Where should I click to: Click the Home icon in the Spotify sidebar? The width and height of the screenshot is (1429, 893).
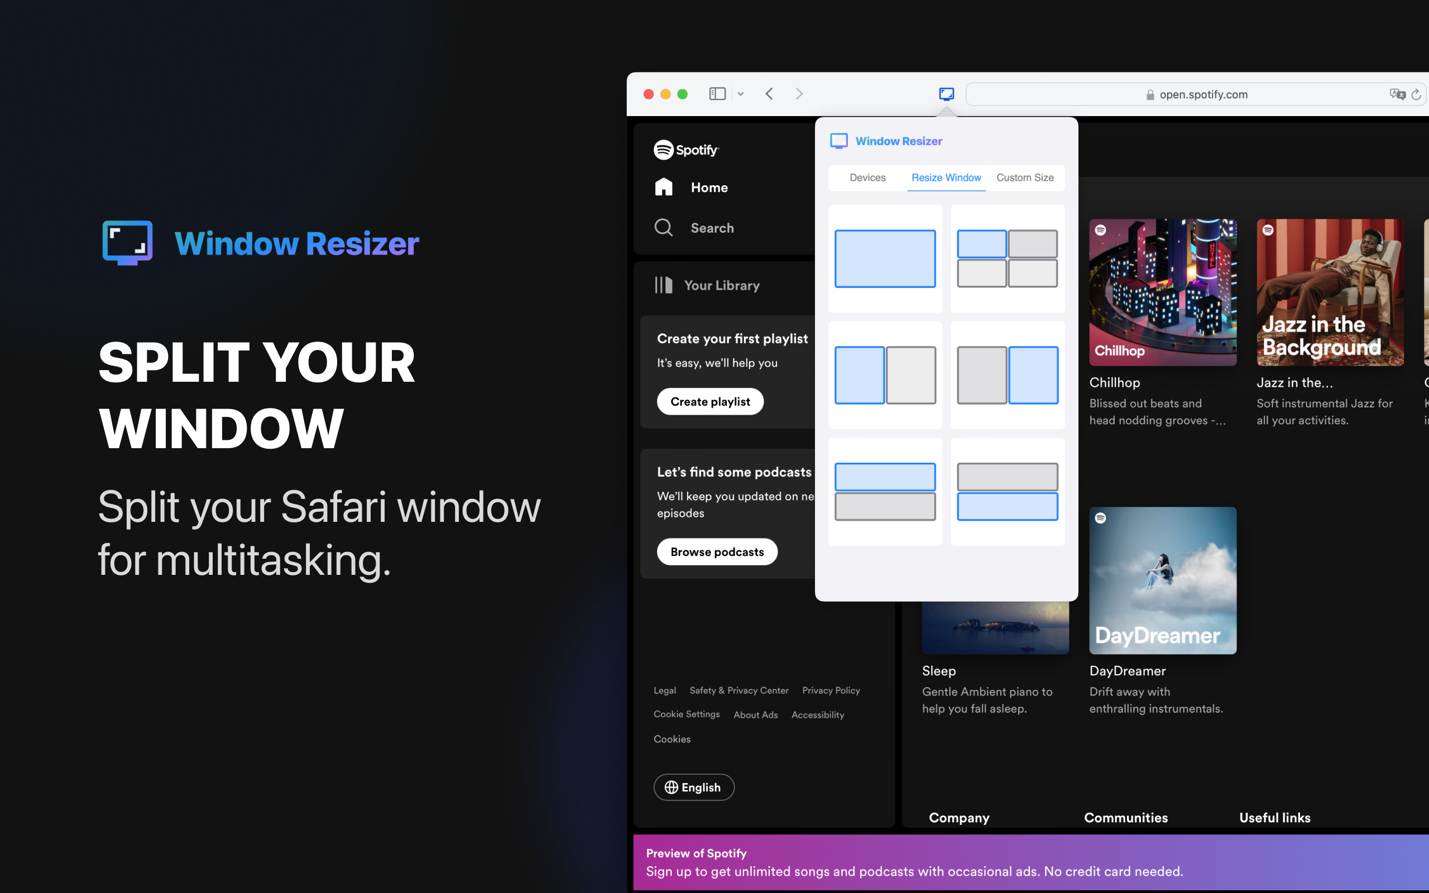pyautogui.click(x=664, y=187)
